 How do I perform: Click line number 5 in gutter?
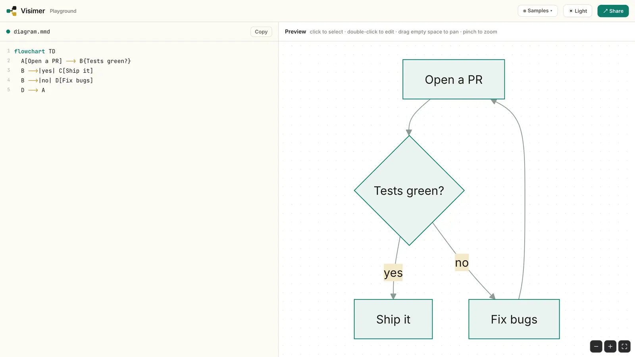tap(9, 90)
